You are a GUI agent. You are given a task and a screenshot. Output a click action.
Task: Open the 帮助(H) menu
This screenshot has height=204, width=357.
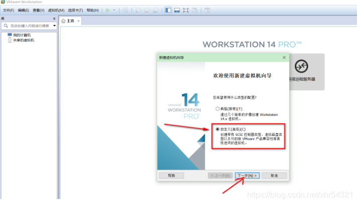pos(92,10)
